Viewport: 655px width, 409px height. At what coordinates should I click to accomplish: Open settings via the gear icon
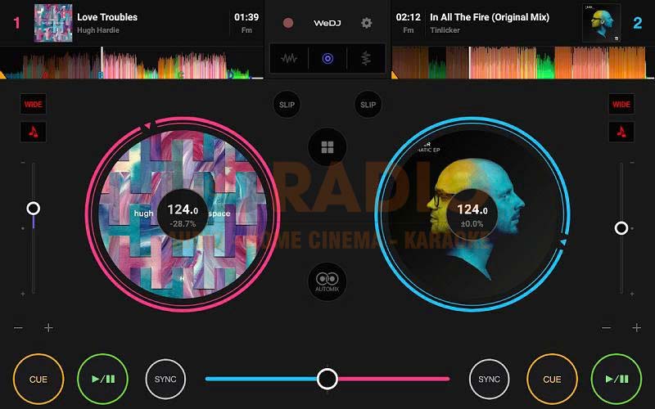(x=367, y=23)
